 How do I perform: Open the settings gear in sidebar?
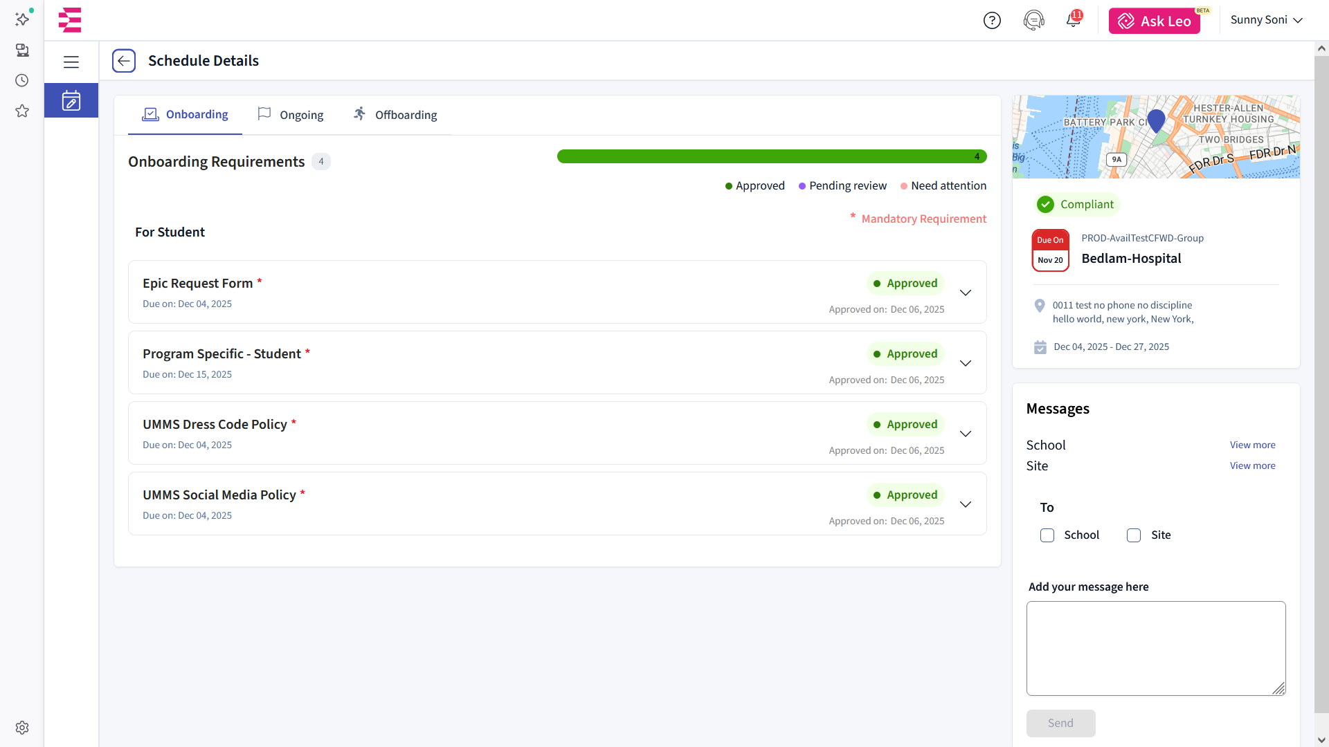(x=22, y=728)
